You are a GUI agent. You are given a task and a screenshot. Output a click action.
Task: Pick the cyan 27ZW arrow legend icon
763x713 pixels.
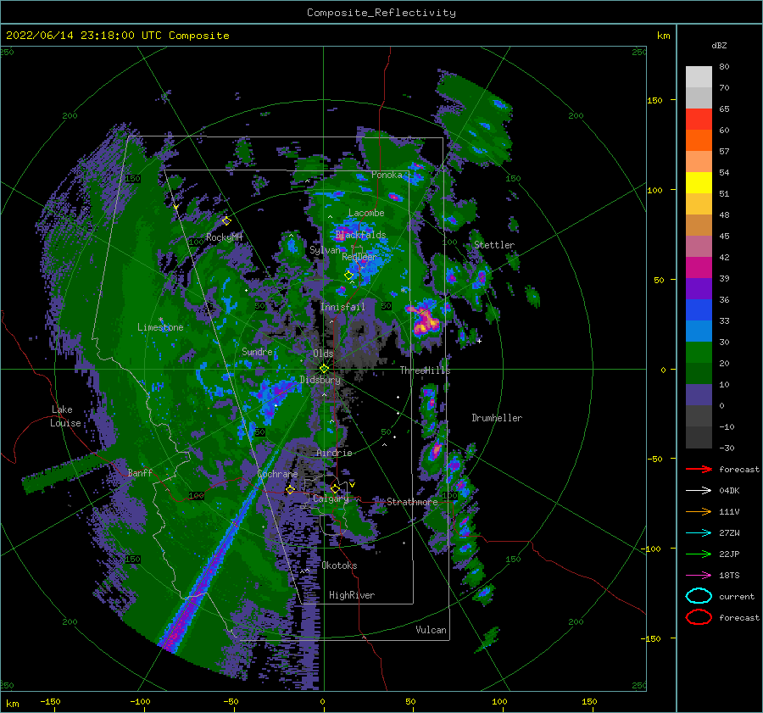(699, 532)
